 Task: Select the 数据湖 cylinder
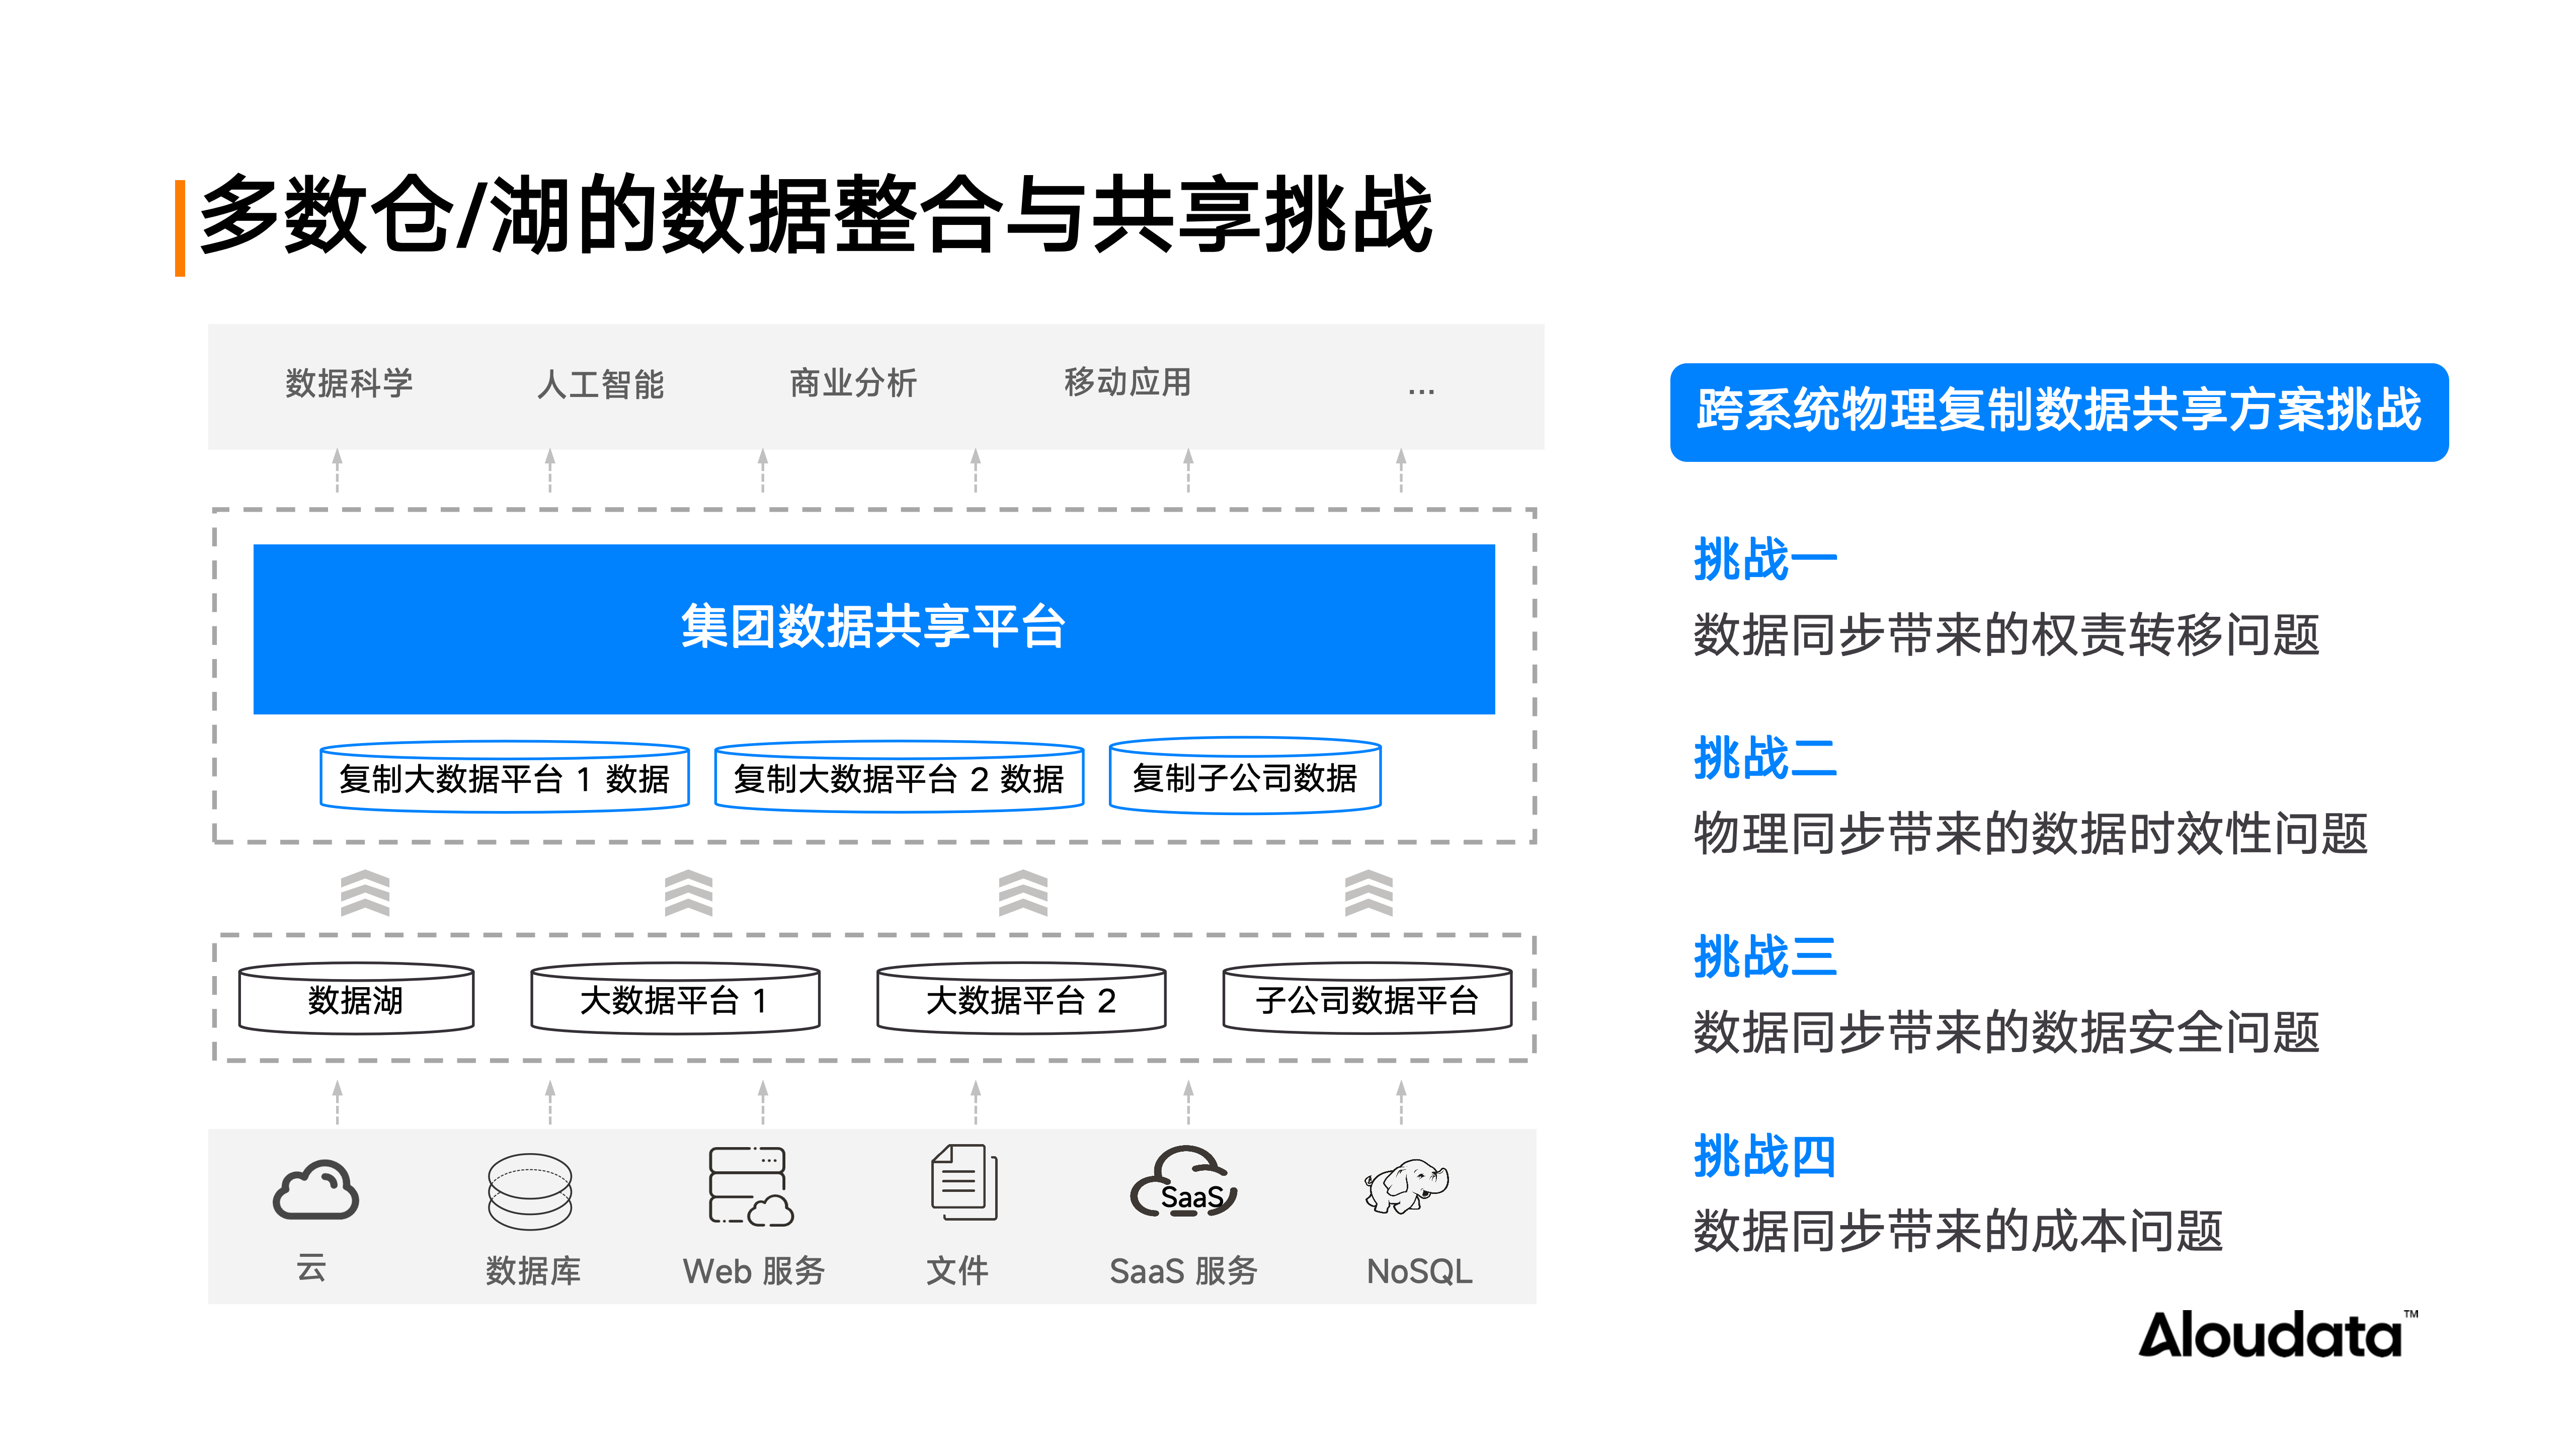356,999
